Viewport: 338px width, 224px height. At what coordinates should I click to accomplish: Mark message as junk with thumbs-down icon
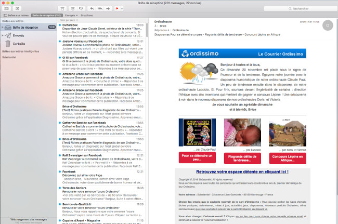[x=81, y=9]
